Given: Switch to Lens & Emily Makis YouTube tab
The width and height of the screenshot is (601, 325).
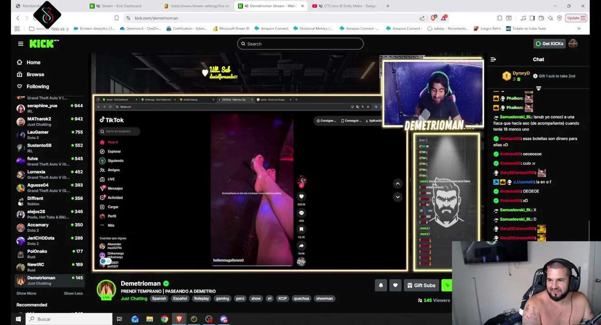Looking at the screenshot, I should tap(345, 6).
